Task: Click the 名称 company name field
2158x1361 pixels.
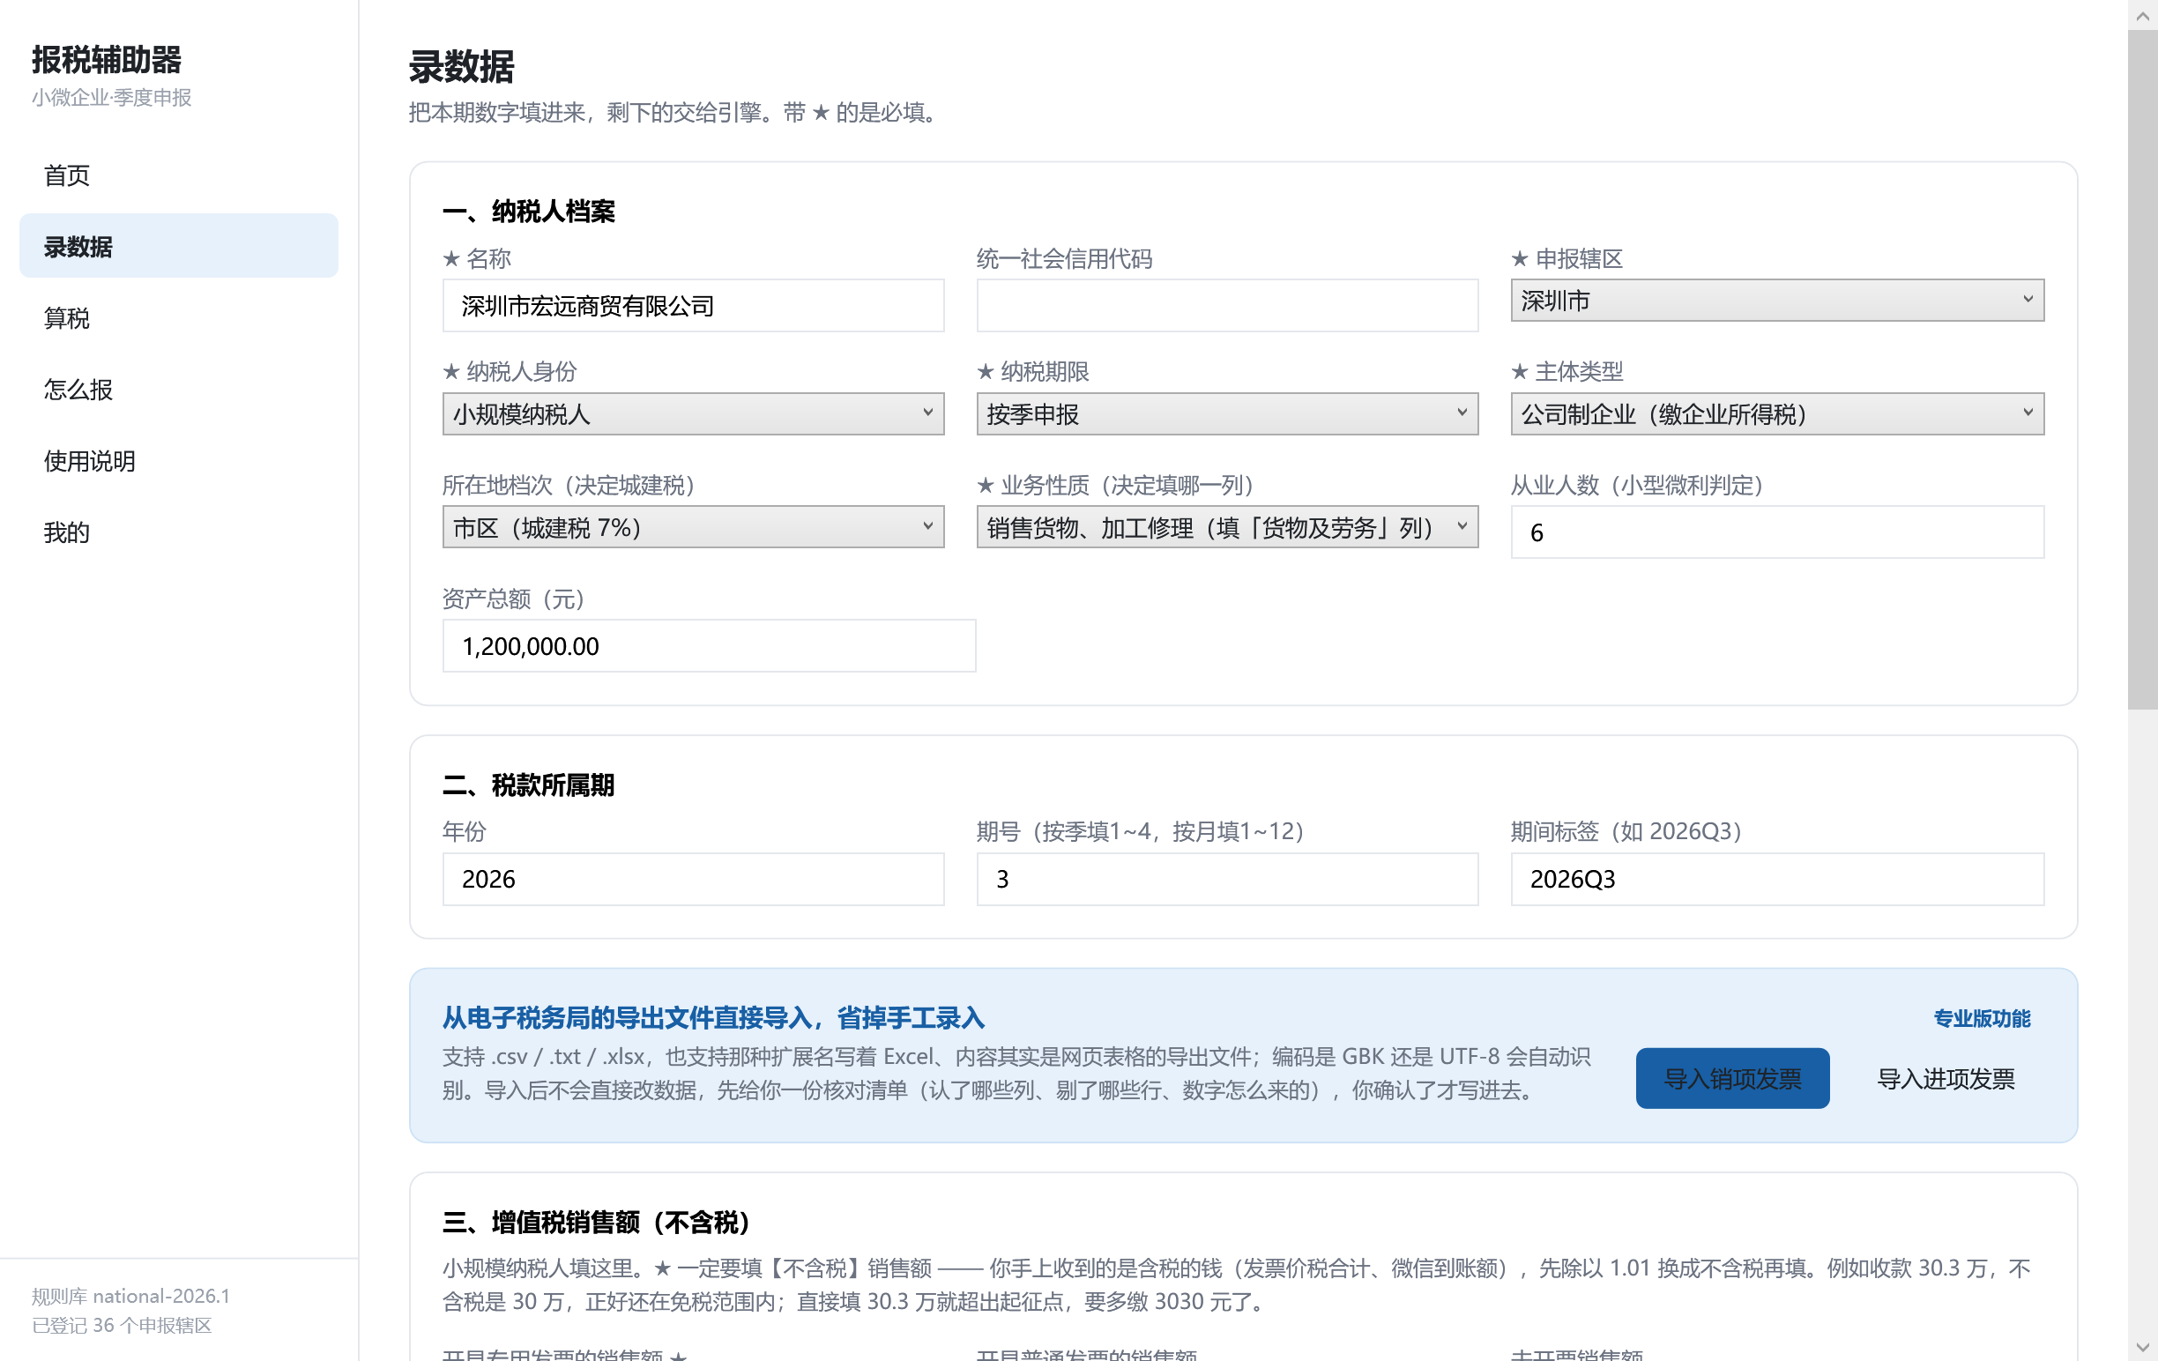Action: (x=693, y=306)
